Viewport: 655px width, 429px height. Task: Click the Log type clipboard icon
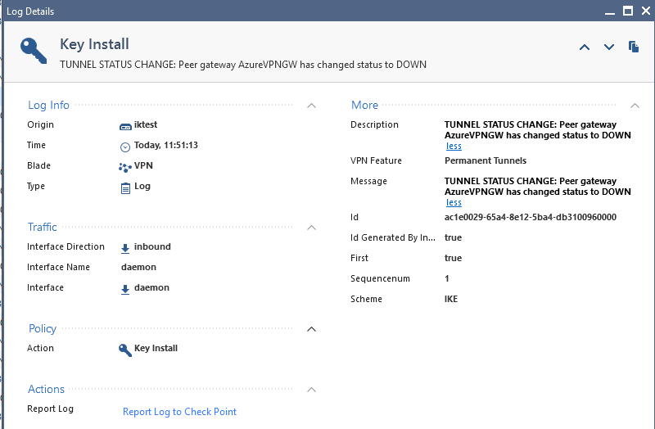click(125, 188)
